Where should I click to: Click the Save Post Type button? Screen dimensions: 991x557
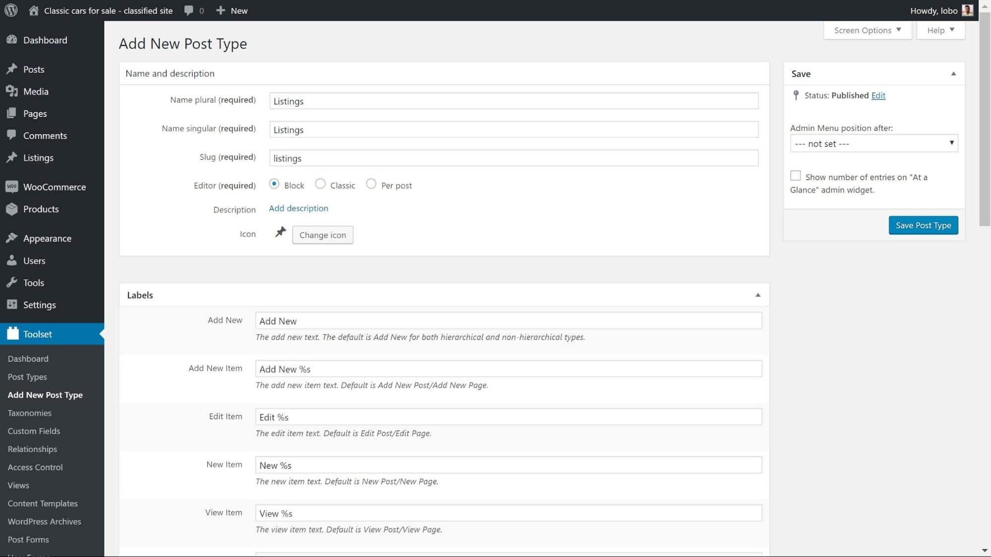click(x=923, y=225)
